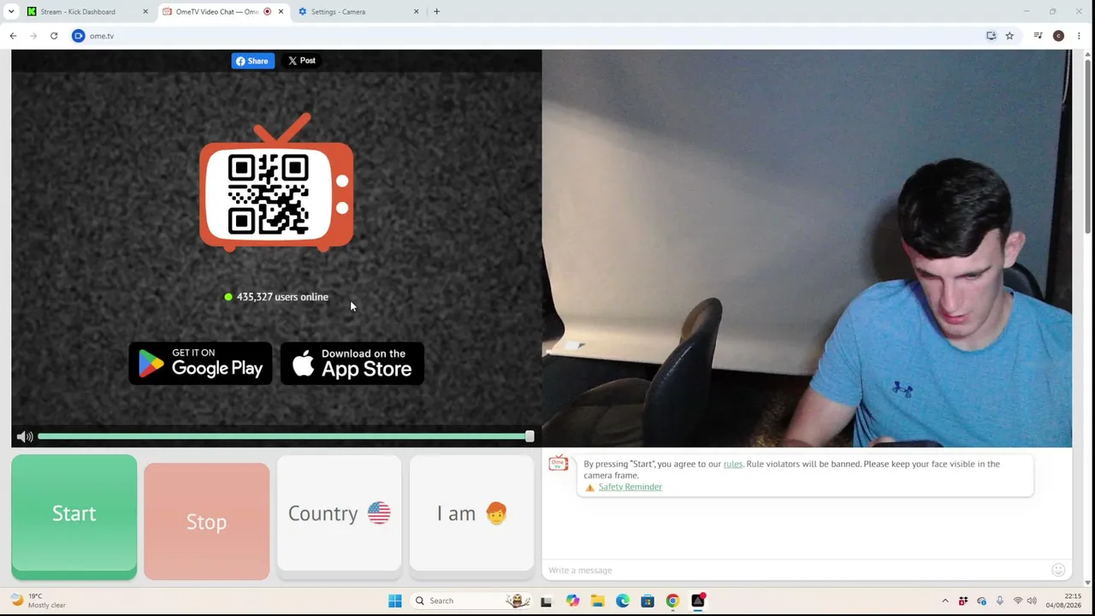Close the Settings - Camera tab

pyautogui.click(x=417, y=11)
